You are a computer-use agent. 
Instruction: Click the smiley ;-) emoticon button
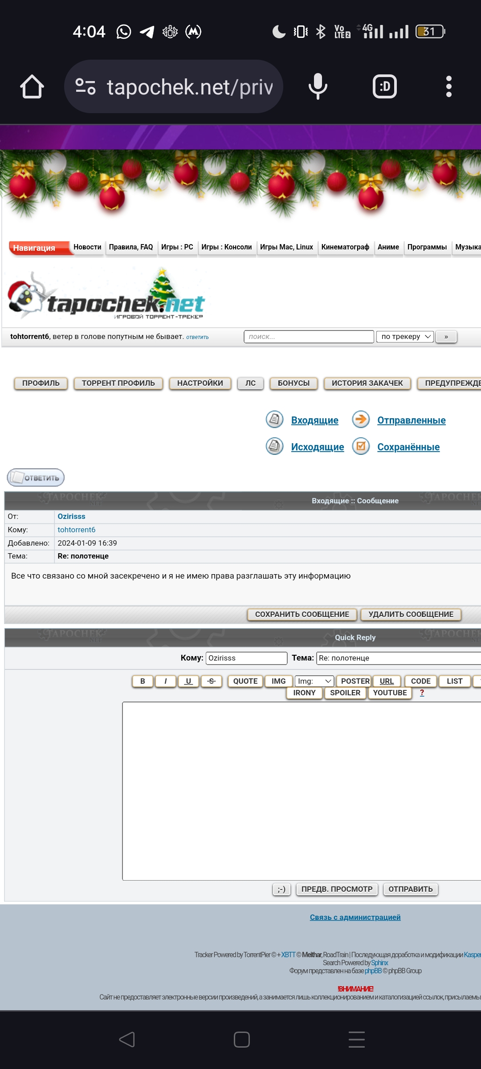[x=281, y=889]
